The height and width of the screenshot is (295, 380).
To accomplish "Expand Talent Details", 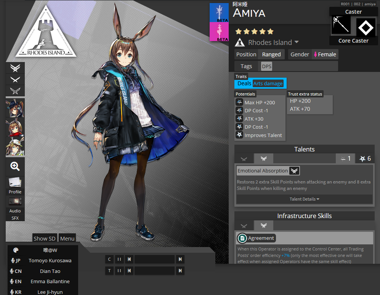I will [x=305, y=199].
